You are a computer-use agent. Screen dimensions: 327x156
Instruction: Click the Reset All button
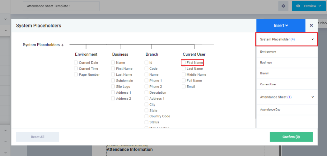pyautogui.click(x=38, y=137)
